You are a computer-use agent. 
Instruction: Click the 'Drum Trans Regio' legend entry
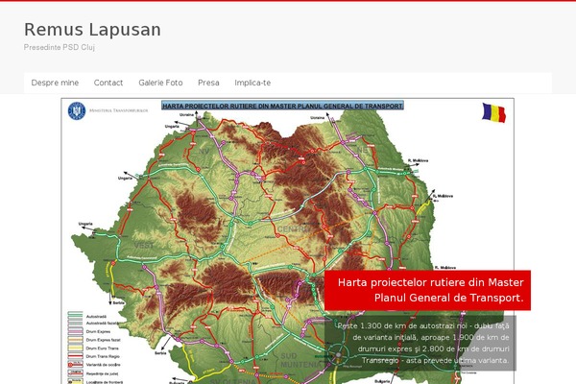(93, 356)
